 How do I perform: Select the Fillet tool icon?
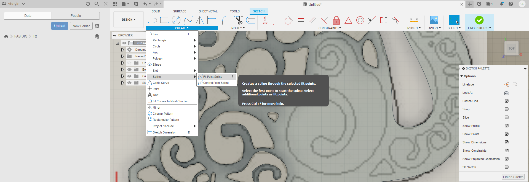[x=226, y=20]
